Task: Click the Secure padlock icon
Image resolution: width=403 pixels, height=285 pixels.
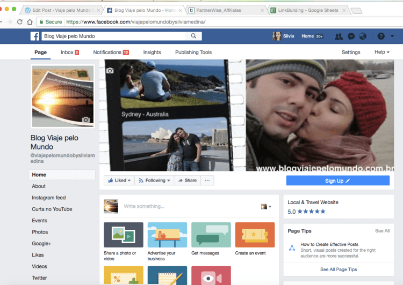Action: tap(41, 22)
